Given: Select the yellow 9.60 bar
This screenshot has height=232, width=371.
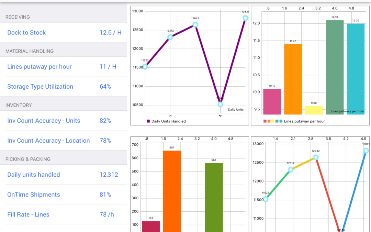Looking at the screenshot, I should tap(314, 110).
